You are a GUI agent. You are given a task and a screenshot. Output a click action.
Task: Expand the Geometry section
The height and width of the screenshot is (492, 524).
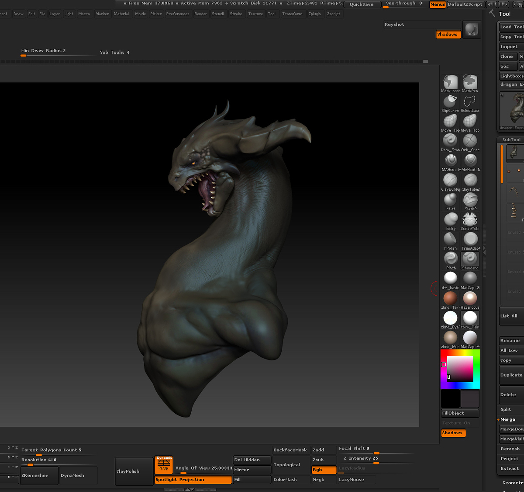point(513,483)
